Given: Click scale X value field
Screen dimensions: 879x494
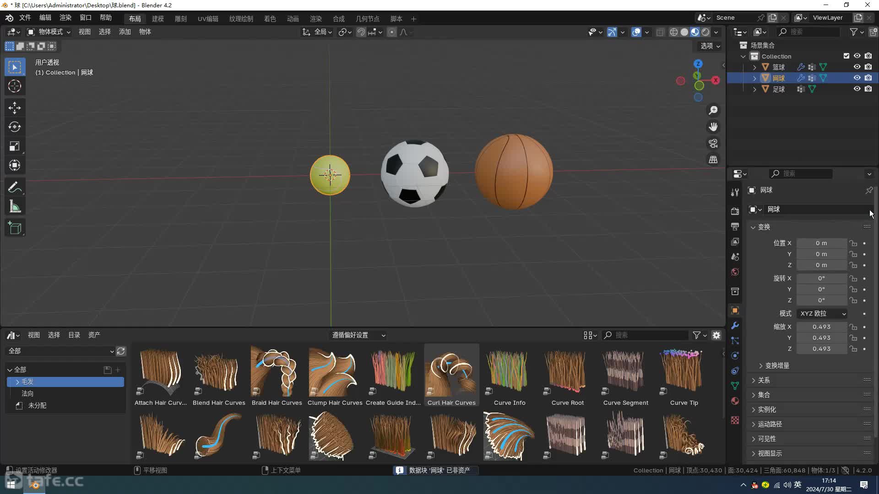Looking at the screenshot, I should pyautogui.click(x=822, y=327).
